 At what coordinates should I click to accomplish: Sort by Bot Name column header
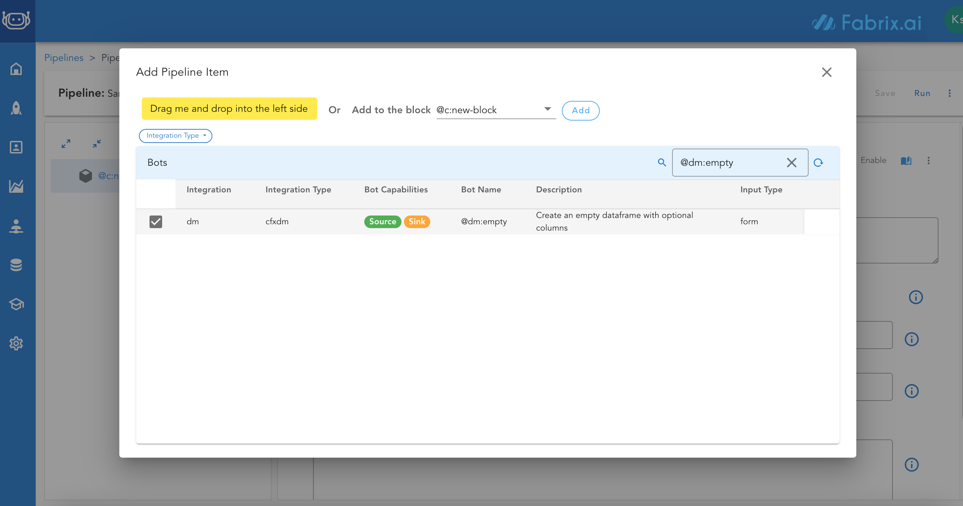coord(481,190)
